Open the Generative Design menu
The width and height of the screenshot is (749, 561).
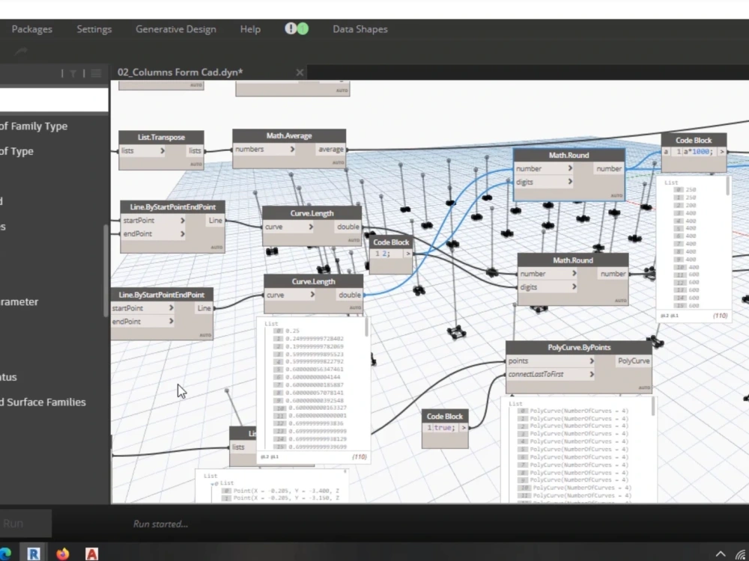point(175,28)
